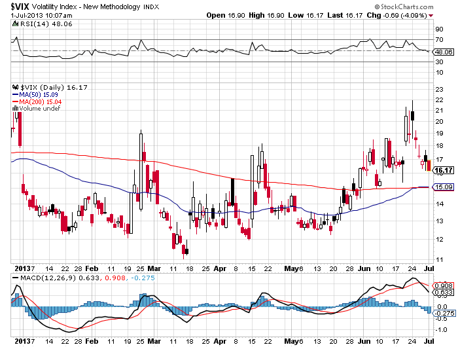Viewport: 458px width, 347px height.
Task: Click the Jun label on price chart axis
Action: [364, 268]
